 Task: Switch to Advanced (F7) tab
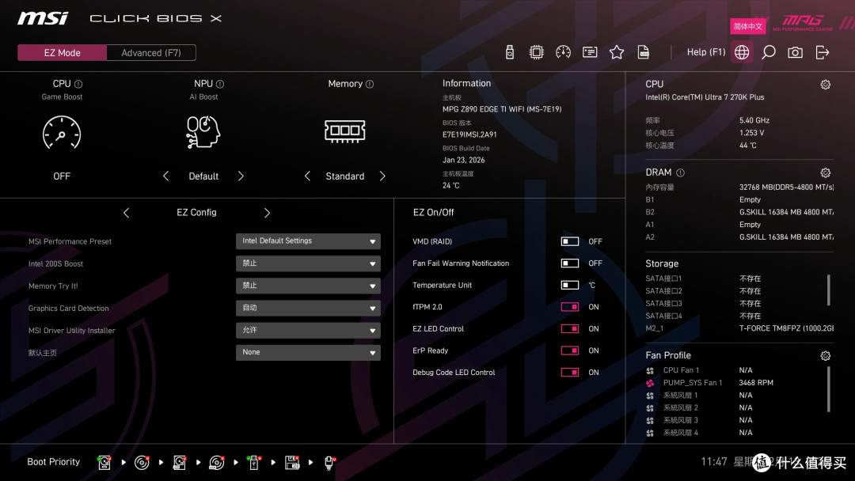pyautogui.click(x=151, y=53)
